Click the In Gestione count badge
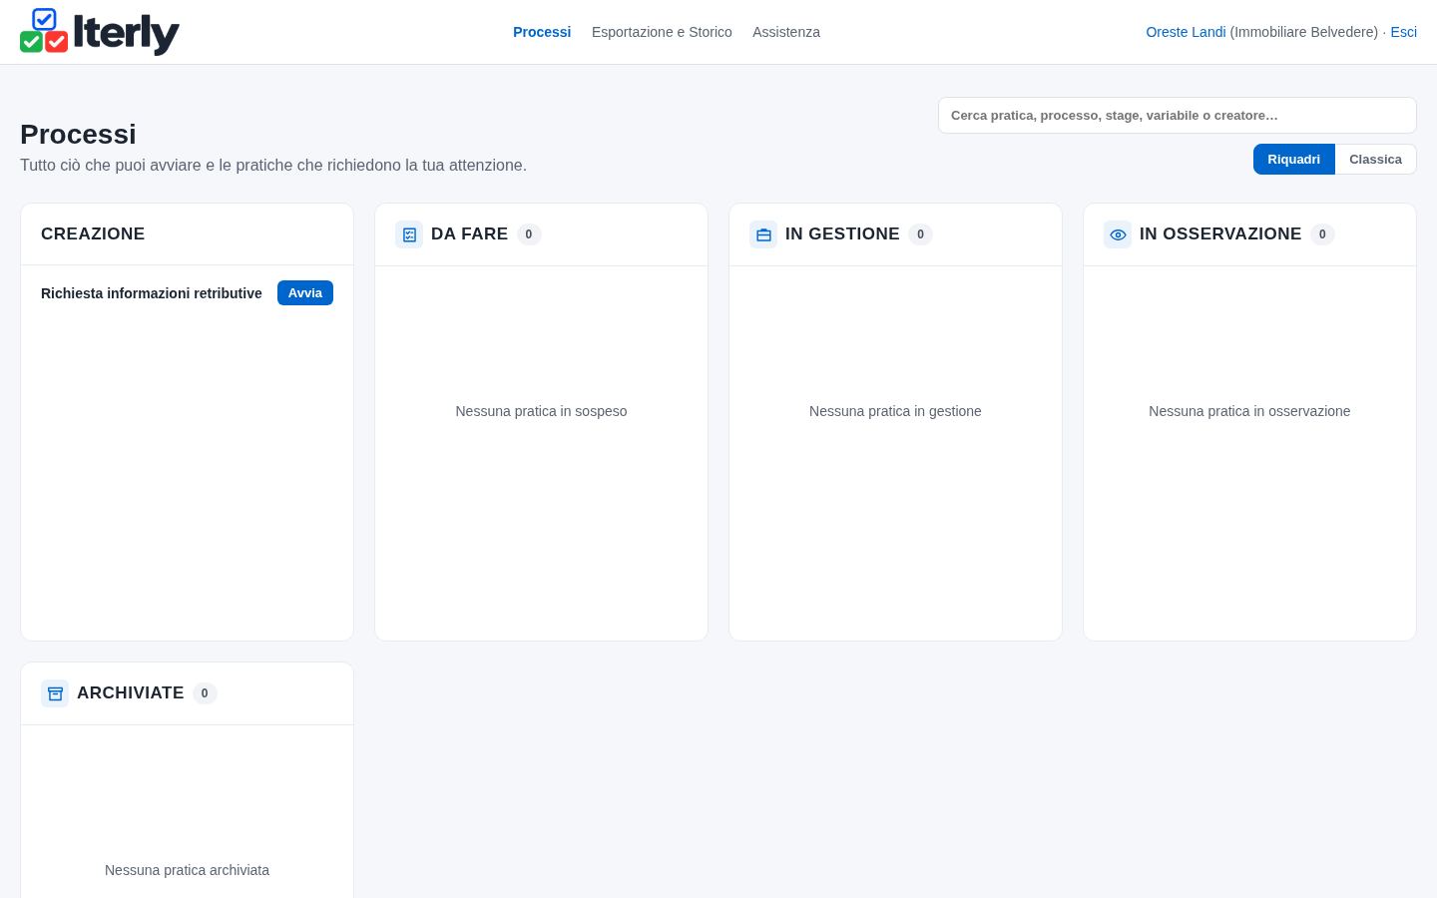Viewport: 1437px width, 898px height. click(x=920, y=234)
